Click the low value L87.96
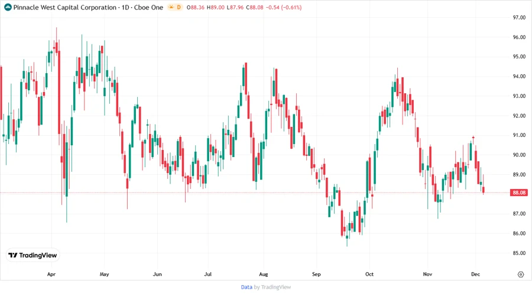Viewport: 532px width, 294px height. (235, 7)
